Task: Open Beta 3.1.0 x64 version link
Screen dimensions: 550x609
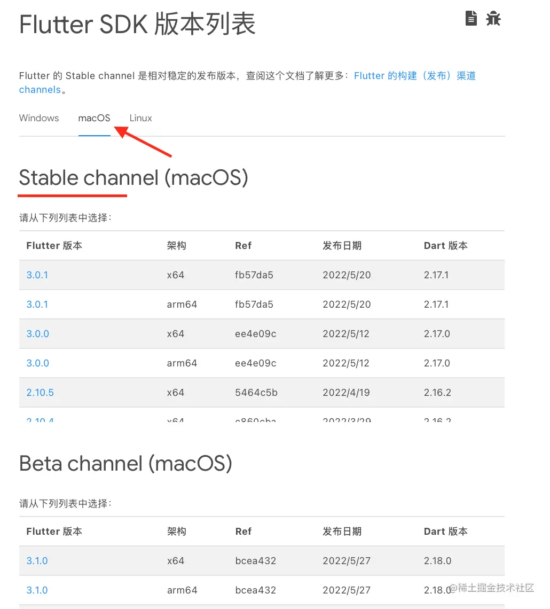Action: (37, 561)
